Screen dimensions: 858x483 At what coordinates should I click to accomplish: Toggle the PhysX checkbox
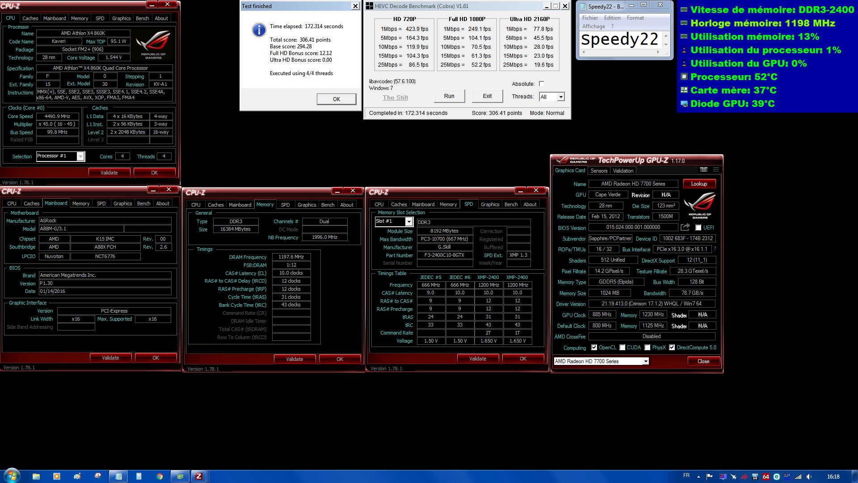point(647,347)
